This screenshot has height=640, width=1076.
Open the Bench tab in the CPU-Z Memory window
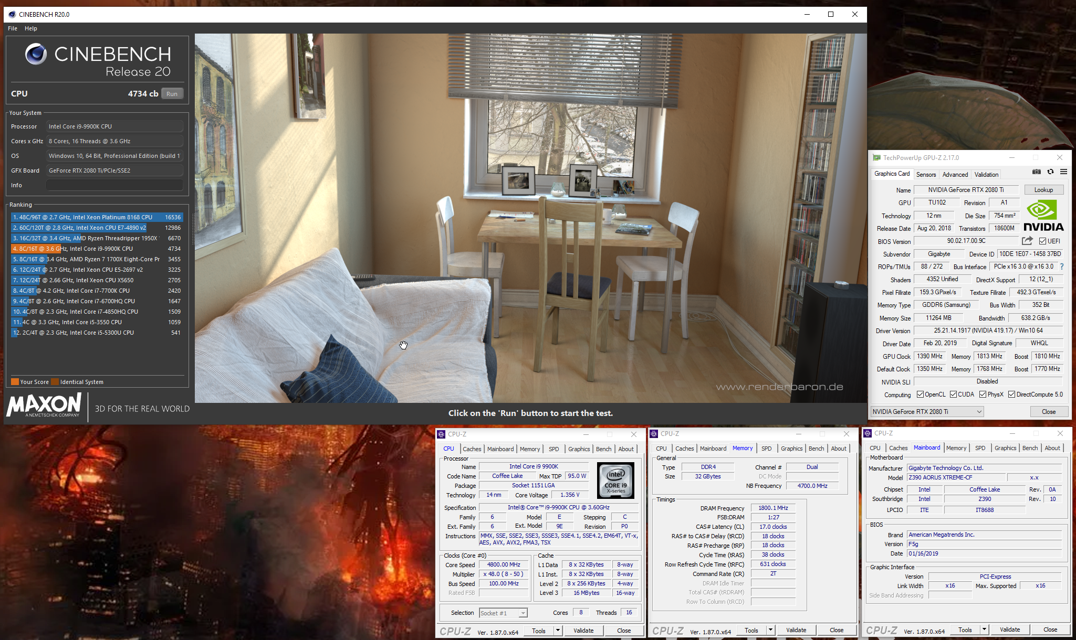(x=816, y=449)
